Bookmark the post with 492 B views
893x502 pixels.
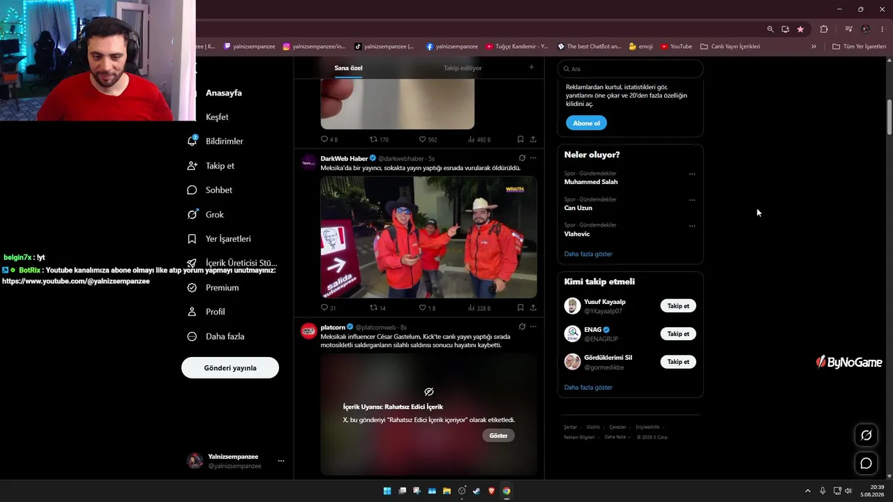[520, 139]
